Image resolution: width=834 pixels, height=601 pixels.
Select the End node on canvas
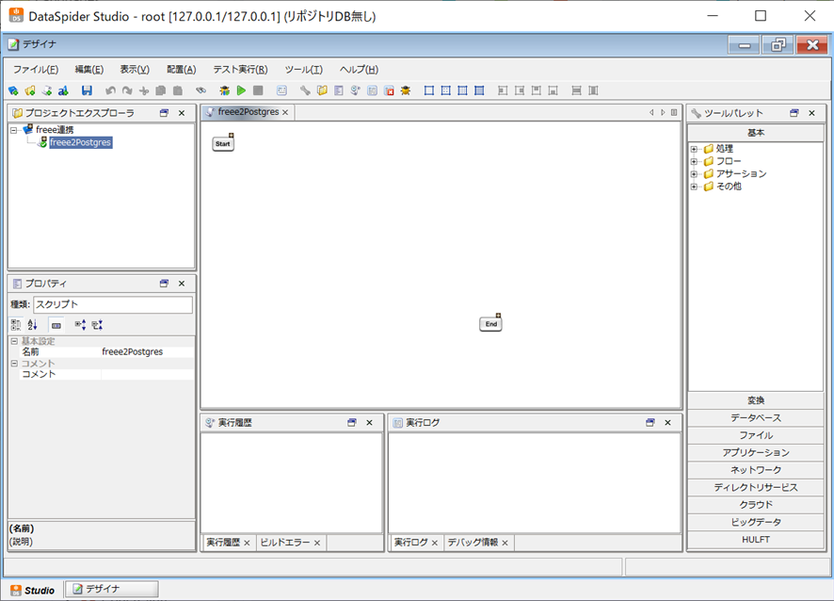pyautogui.click(x=491, y=324)
